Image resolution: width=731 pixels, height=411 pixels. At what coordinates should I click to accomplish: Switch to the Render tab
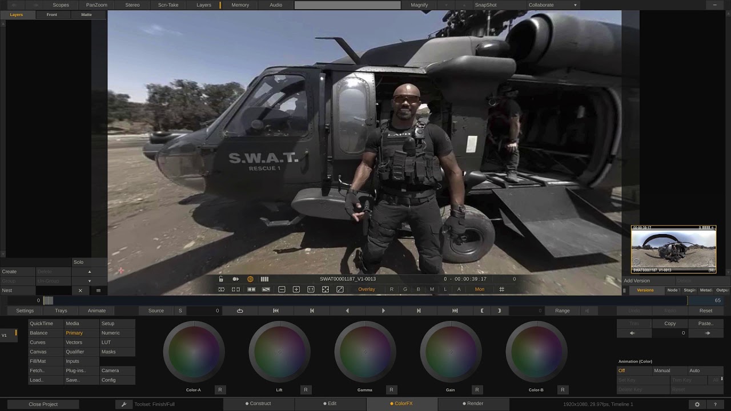[x=472, y=404]
